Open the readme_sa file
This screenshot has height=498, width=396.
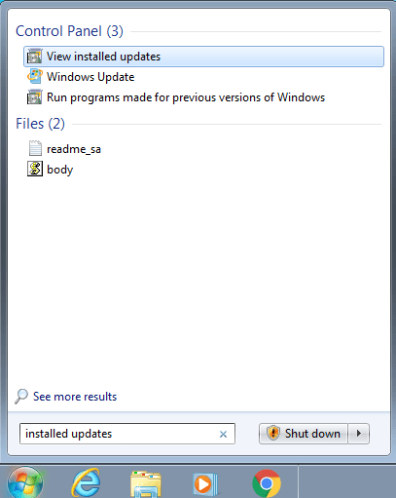(x=74, y=149)
